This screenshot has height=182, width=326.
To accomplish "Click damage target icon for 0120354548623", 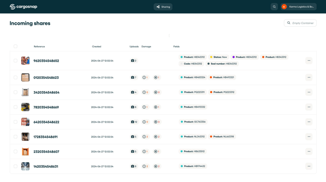I will pyautogui.click(x=156, y=77).
